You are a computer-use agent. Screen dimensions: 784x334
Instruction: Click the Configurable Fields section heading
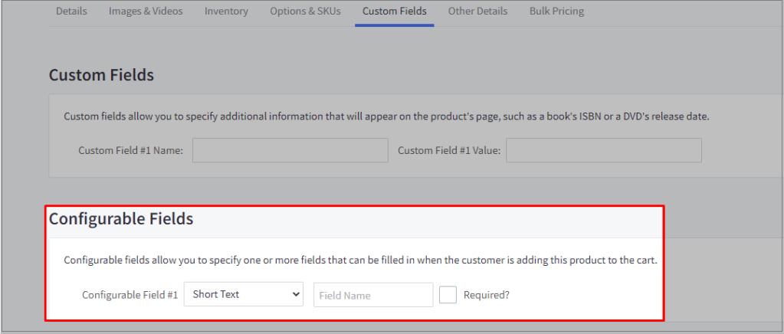pos(121,219)
